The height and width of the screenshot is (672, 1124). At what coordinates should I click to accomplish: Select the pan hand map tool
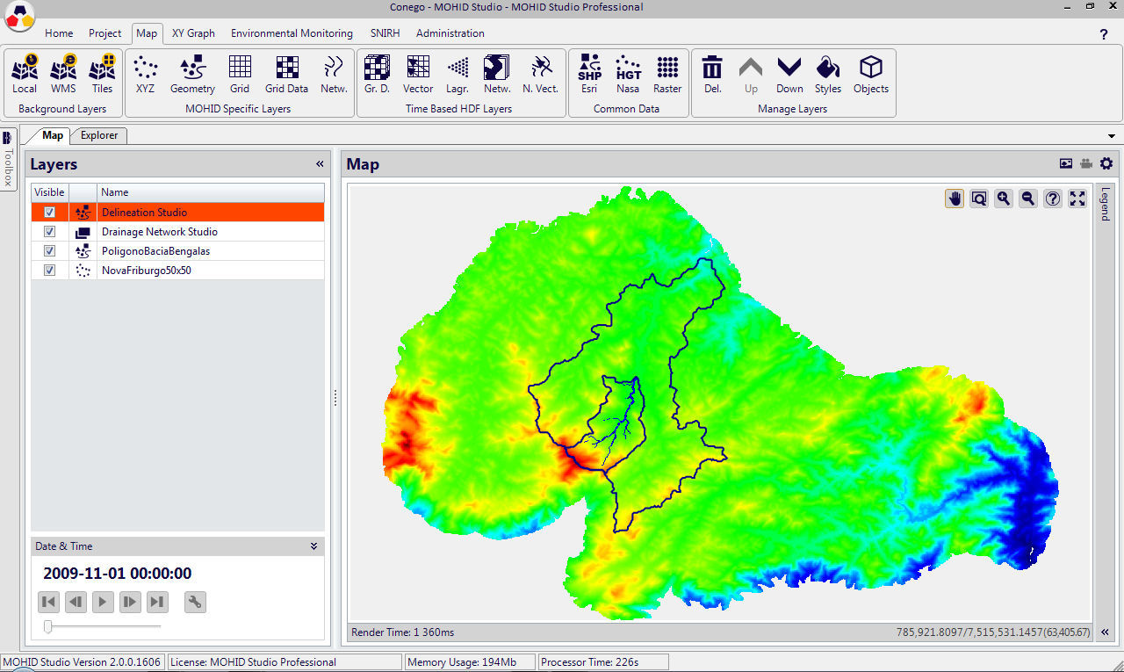pyautogui.click(x=955, y=199)
